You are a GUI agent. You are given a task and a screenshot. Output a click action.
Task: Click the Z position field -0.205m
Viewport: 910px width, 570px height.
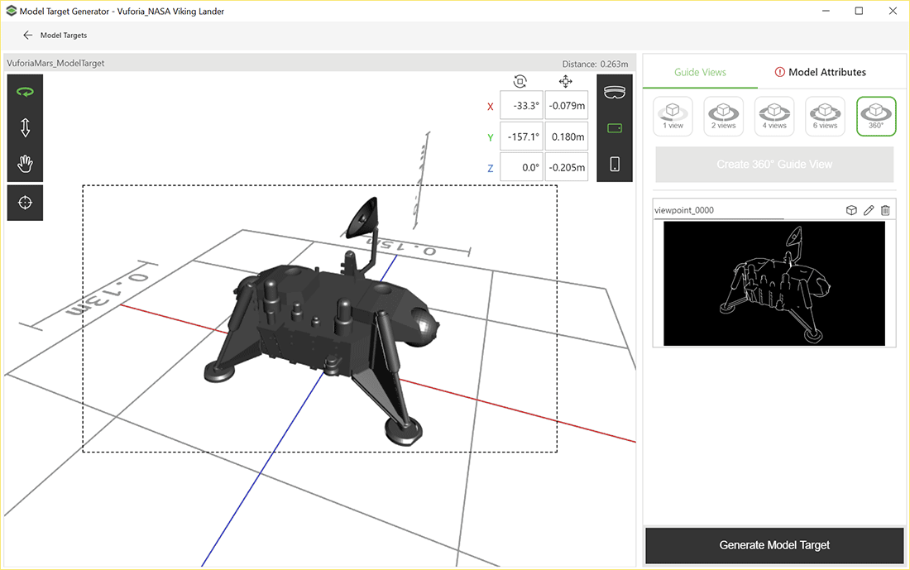click(567, 167)
